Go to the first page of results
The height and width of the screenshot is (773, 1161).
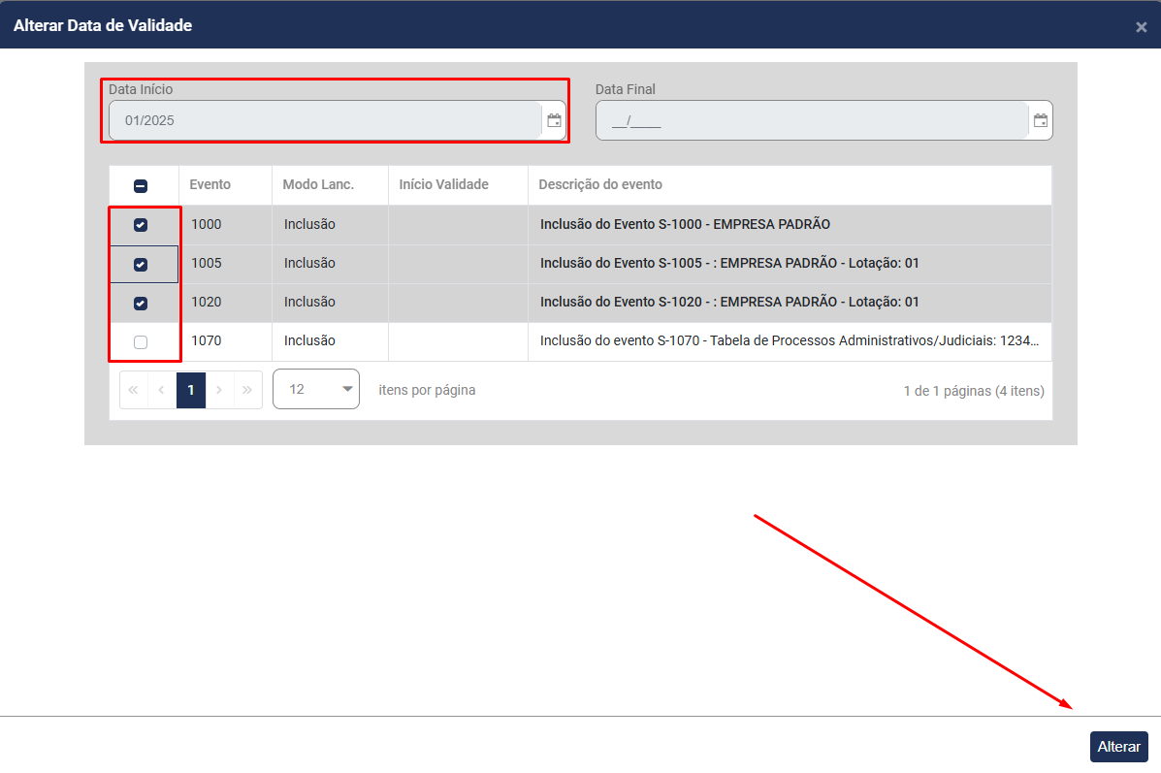click(x=134, y=390)
